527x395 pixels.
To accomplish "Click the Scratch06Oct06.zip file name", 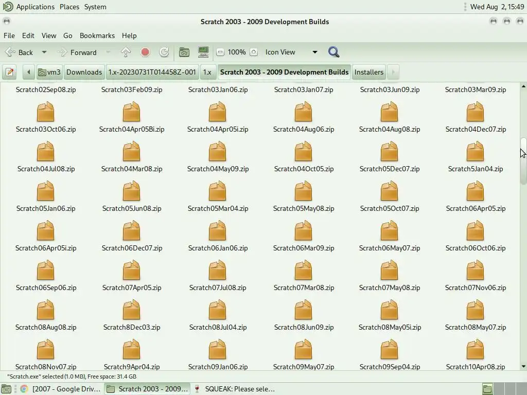I will [x=476, y=248].
